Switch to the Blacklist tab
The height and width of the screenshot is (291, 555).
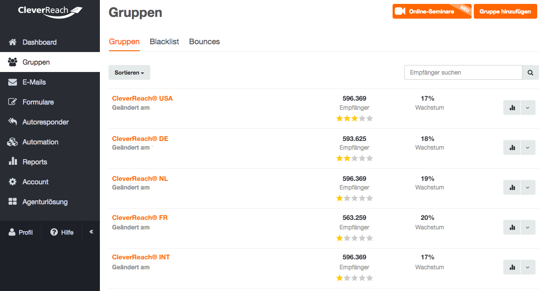(164, 42)
